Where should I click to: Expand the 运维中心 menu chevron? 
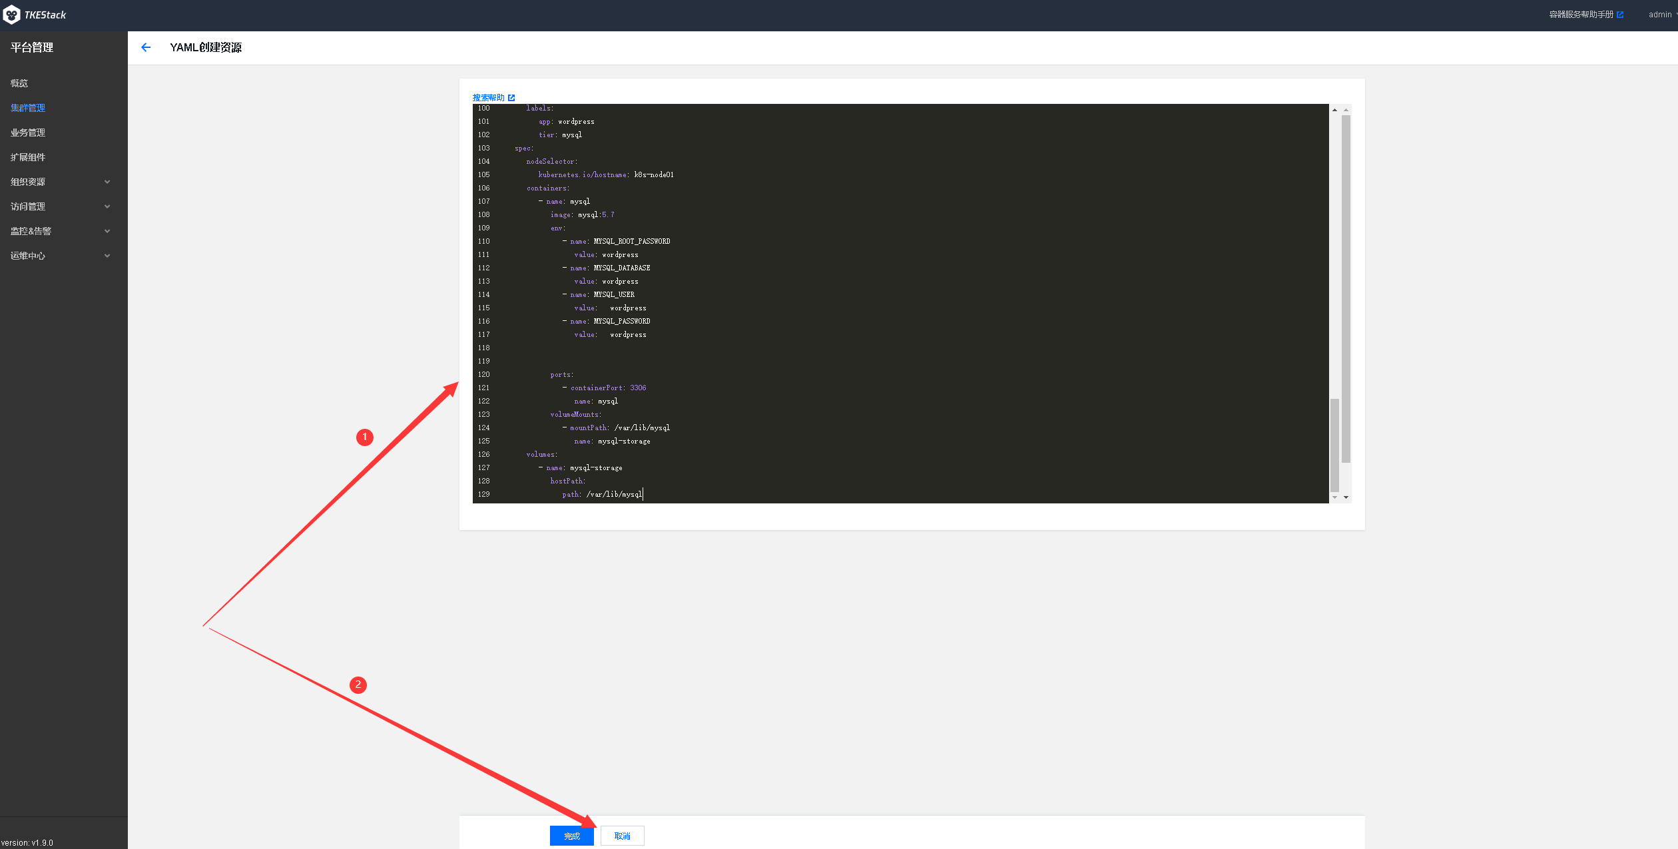coord(107,256)
